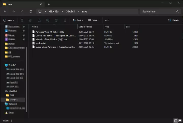Close the save tab

pos(41,4)
